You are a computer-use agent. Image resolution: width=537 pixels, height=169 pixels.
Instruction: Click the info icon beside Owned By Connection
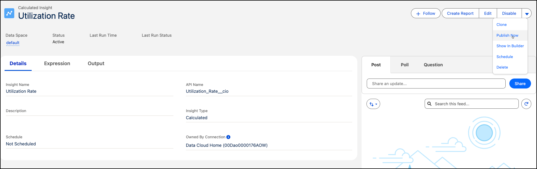[x=228, y=137]
